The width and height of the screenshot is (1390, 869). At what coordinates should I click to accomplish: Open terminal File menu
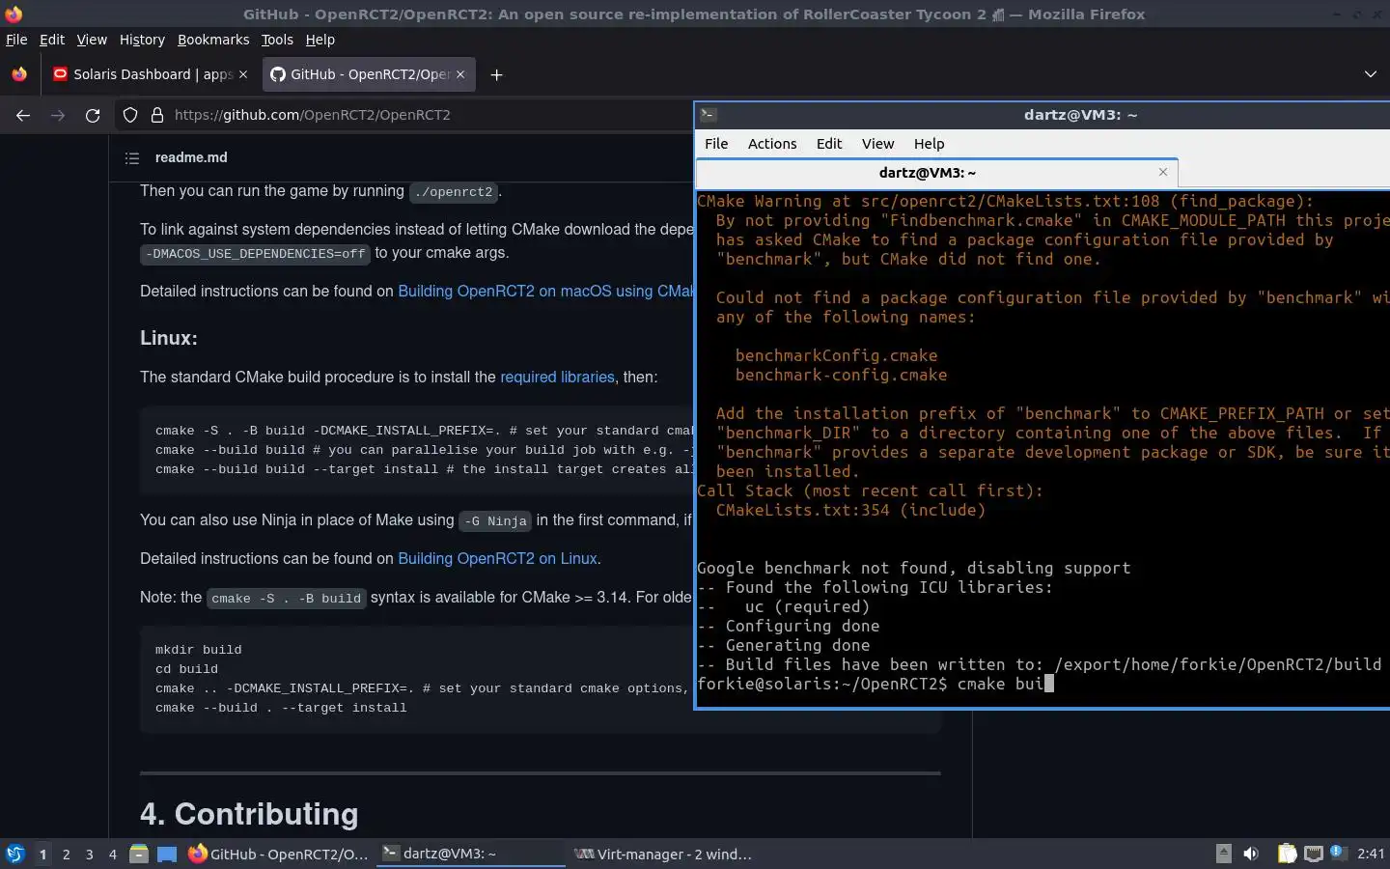coord(716,144)
